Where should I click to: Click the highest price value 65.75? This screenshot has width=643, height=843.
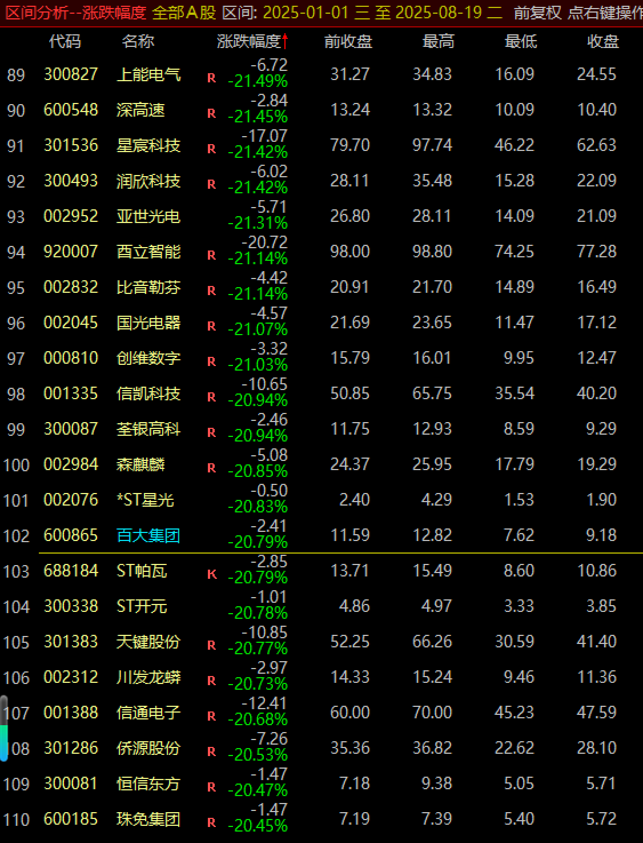(x=432, y=393)
